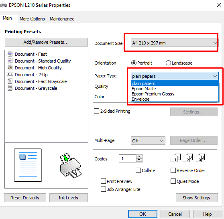Click the EPSON printer icon in title bar
The image size is (224, 219).
4,5
